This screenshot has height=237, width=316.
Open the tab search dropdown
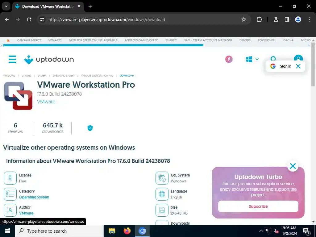6,6
